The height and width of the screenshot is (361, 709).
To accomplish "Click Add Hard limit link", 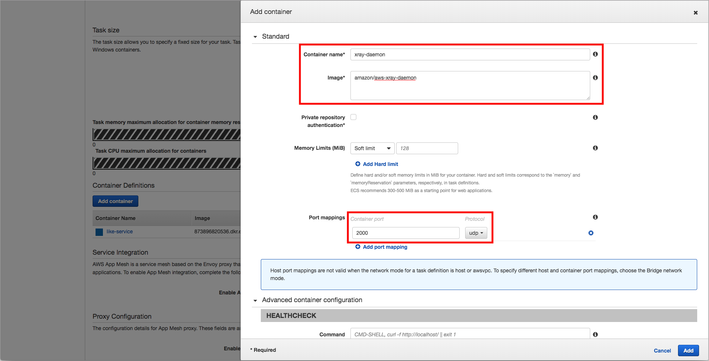I will pos(380,164).
